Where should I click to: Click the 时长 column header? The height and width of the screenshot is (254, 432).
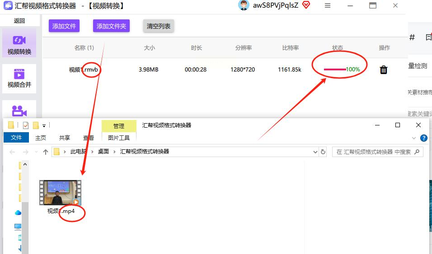tap(197, 48)
